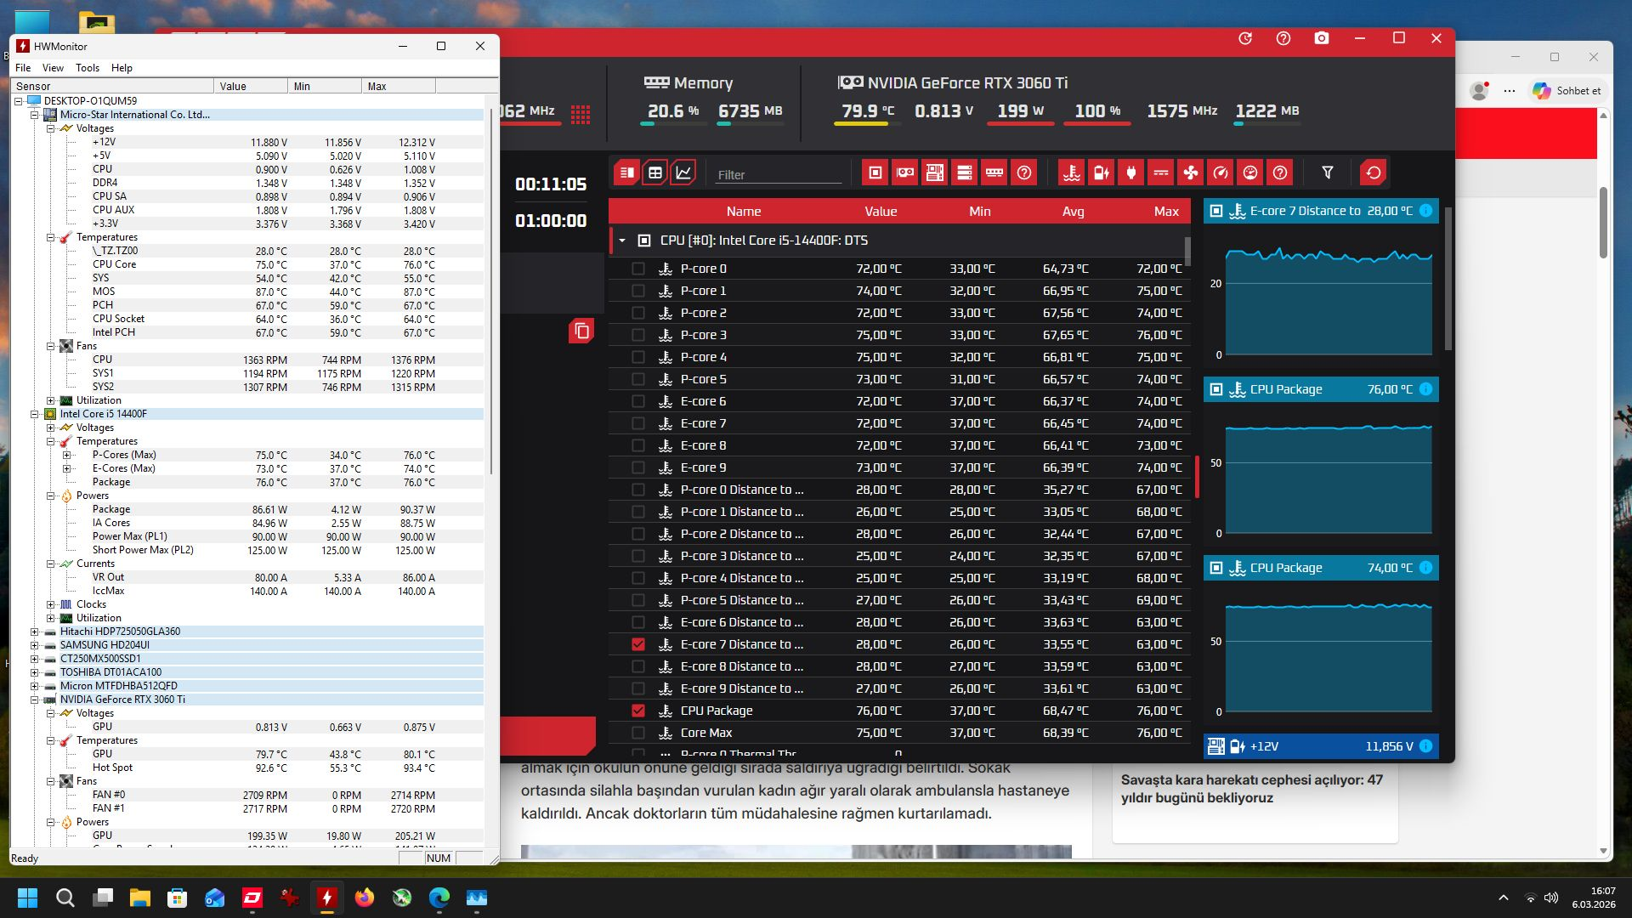
Task: Collapse the Intel Core i5 14400F node
Action: pos(35,414)
